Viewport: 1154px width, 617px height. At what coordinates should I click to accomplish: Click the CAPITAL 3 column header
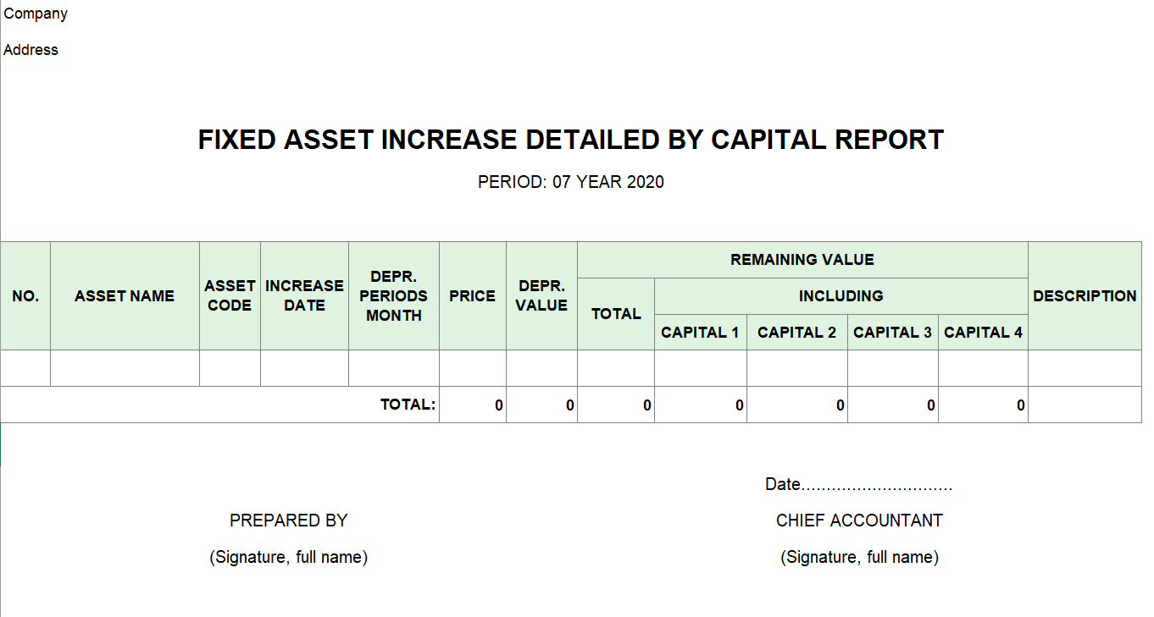(892, 333)
